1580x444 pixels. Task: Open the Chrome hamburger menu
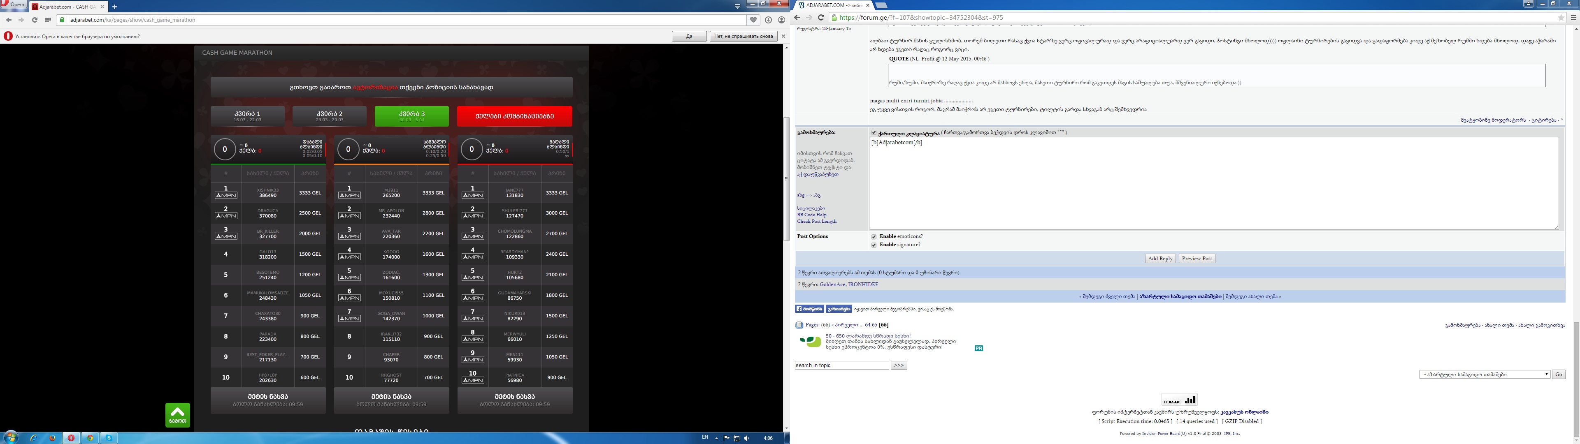tap(1573, 18)
